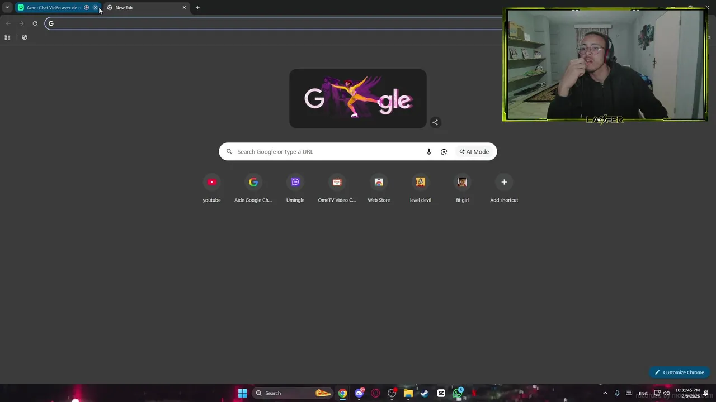This screenshot has height=402, width=716.
Task: Reload the current page
Action: tap(35, 23)
